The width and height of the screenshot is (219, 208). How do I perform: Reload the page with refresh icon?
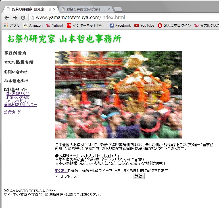tap(23, 18)
